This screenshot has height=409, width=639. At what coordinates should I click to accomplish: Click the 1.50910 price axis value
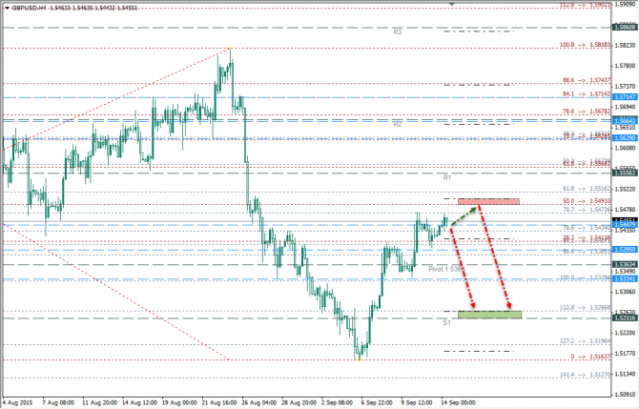(626, 395)
